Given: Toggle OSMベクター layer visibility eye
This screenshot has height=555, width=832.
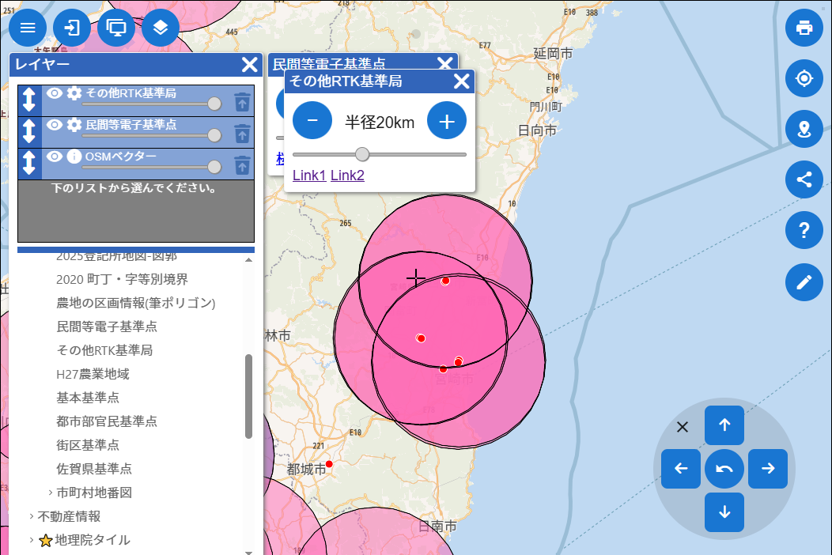Looking at the screenshot, I should point(55,157).
